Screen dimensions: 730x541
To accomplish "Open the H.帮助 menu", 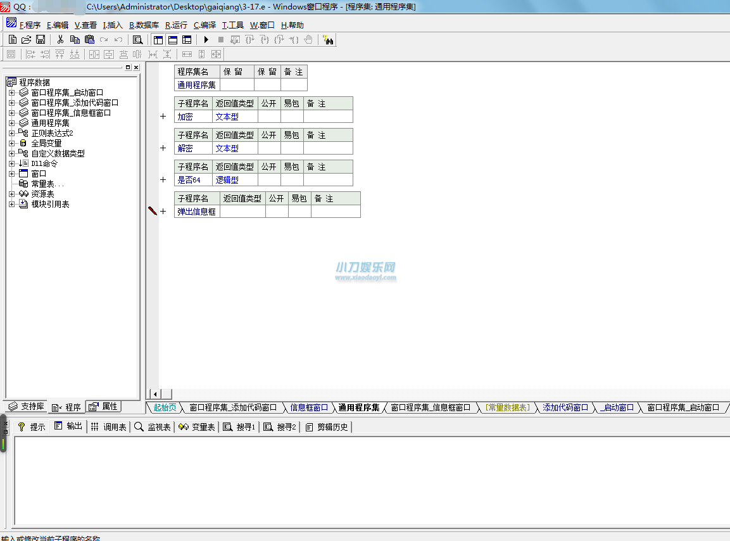I will pyautogui.click(x=293, y=25).
